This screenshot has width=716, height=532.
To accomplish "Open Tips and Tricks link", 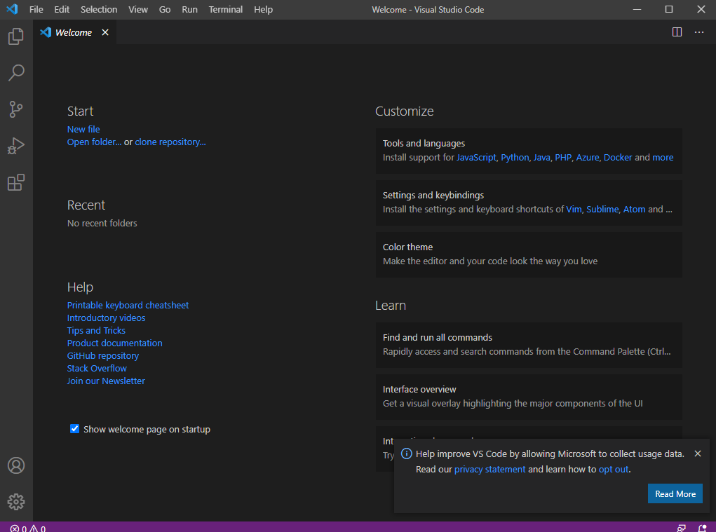I will [x=96, y=330].
